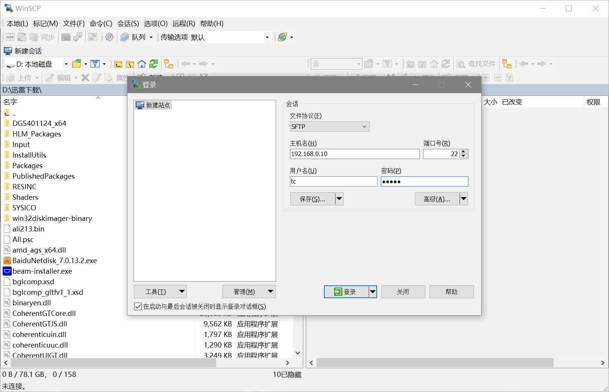Open the remote path dropdown box
Image resolution: width=609 pixels, height=392 pixels.
coord(336,64)
